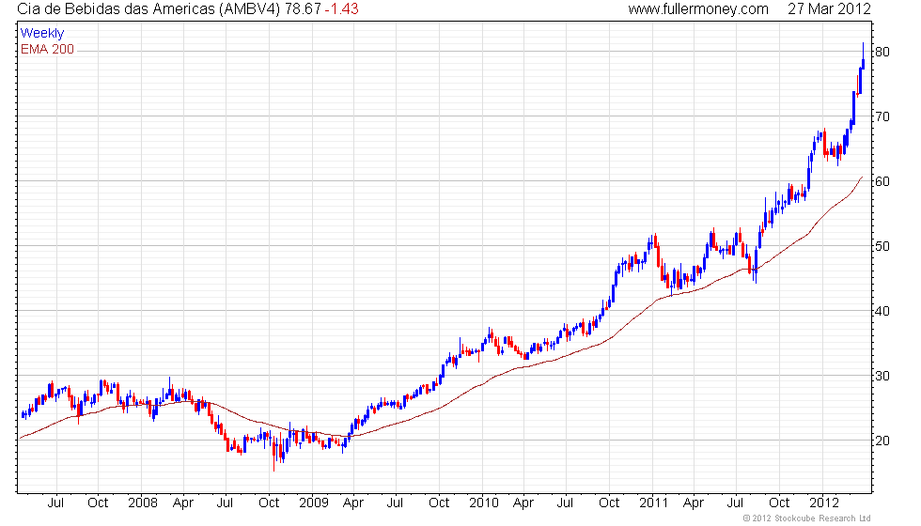Image resolution: width=921 pixels, height=526 pixels.
Task: Select the last price value '78.67'
Action: click(303, 9)
